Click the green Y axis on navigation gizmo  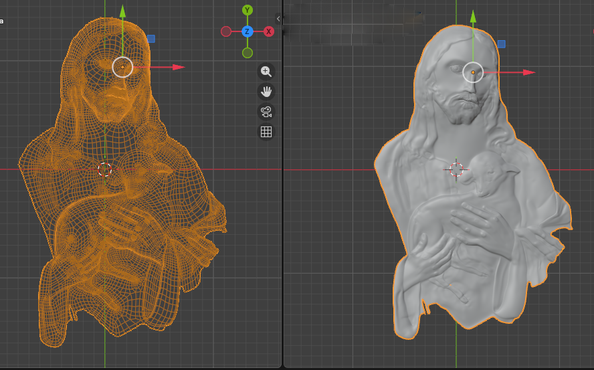click(x=248, y=10)
